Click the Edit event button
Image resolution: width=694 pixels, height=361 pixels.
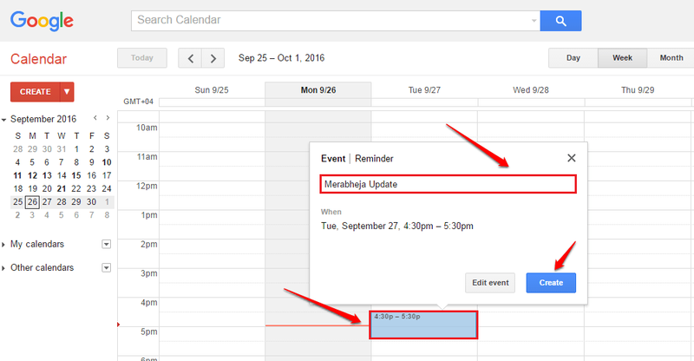pos(490,283)
